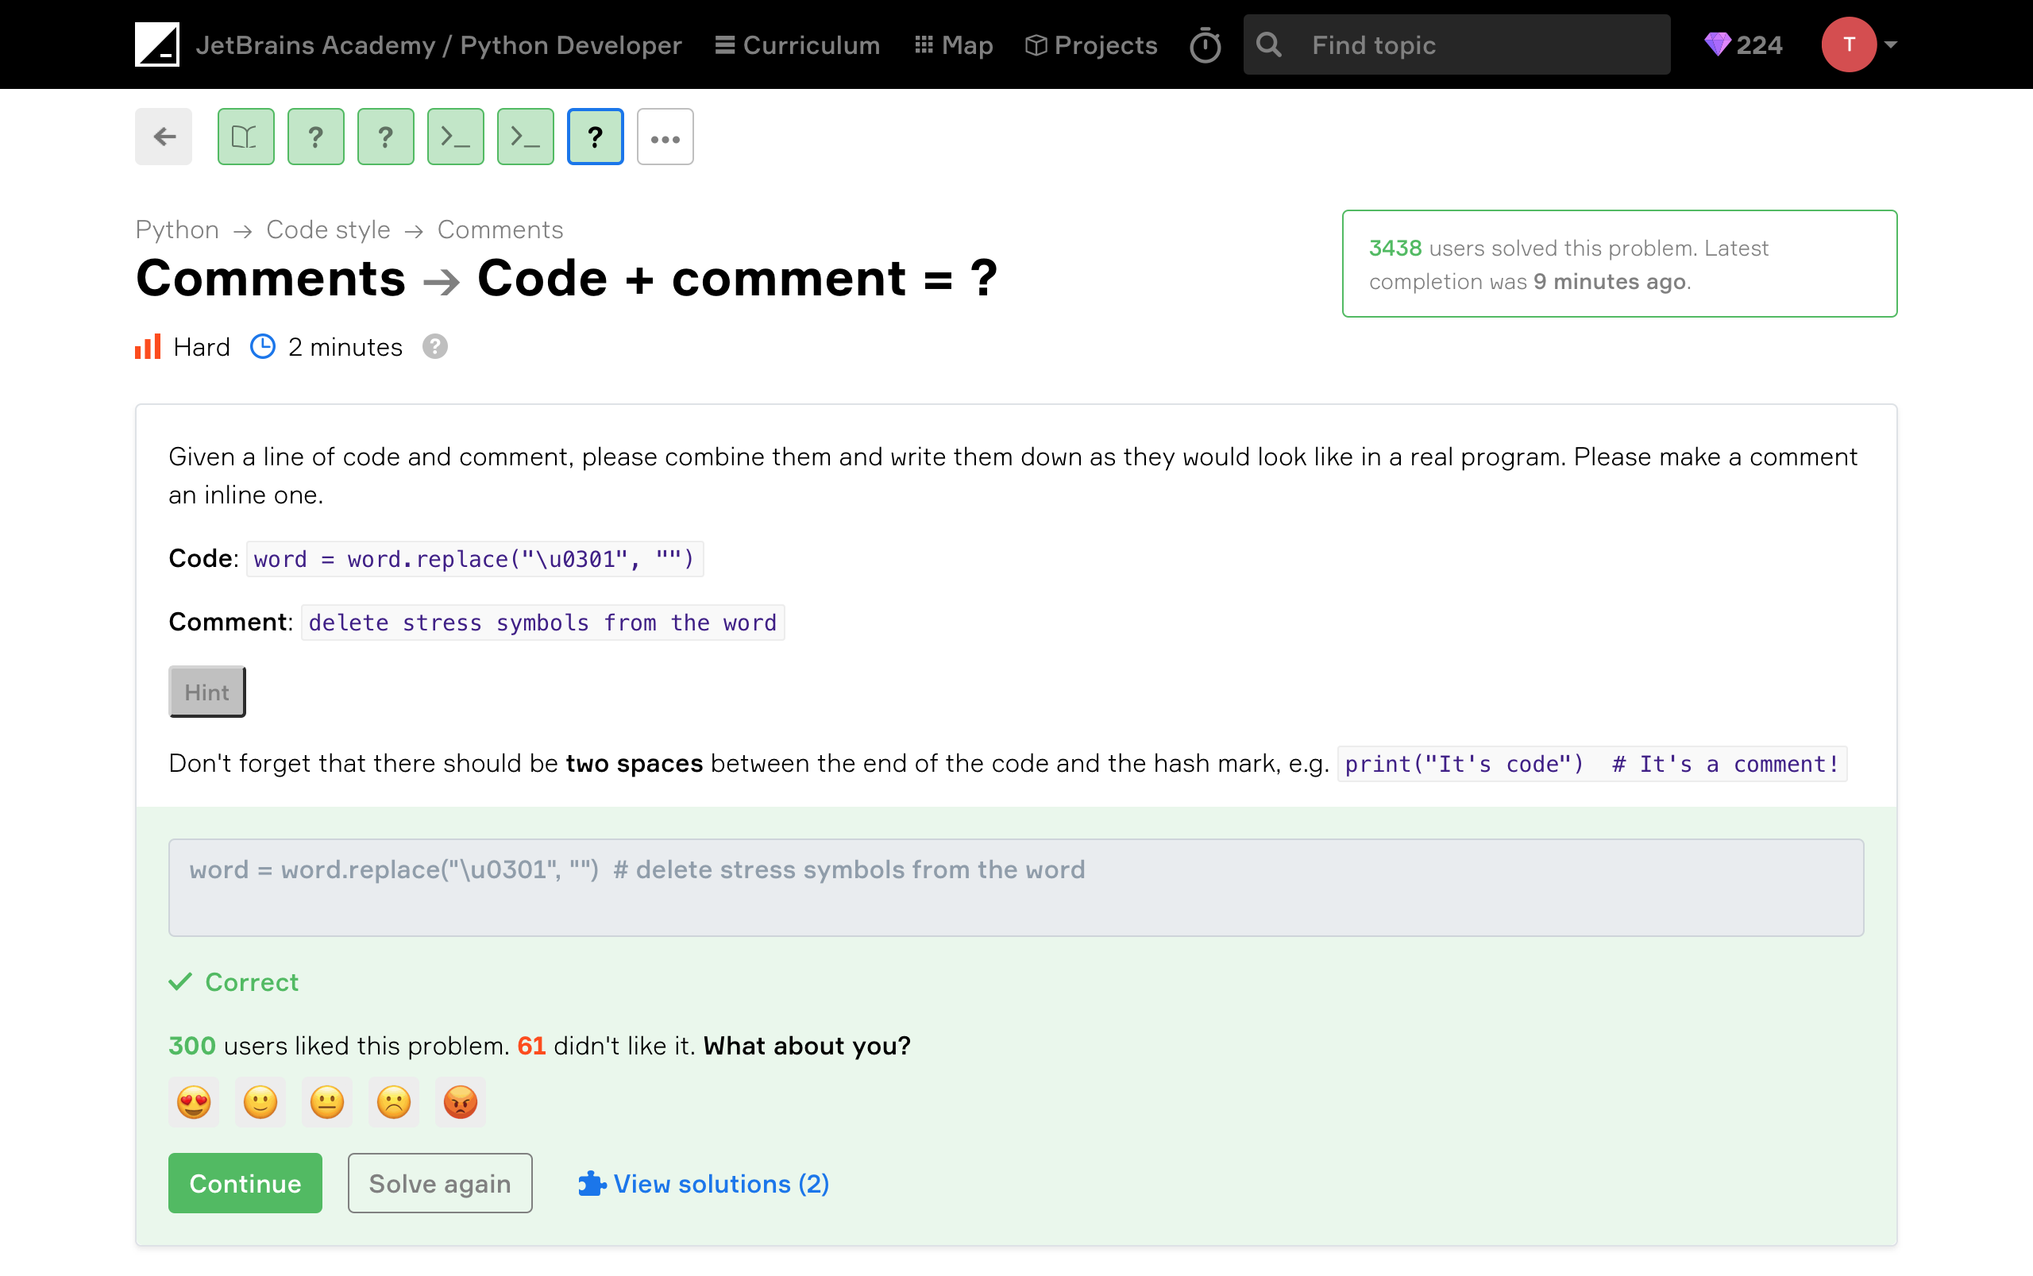The width and height of the screenshot is (2033, 1276).
Task: Expand the user profile dropdown
Action: (1888, 44)
